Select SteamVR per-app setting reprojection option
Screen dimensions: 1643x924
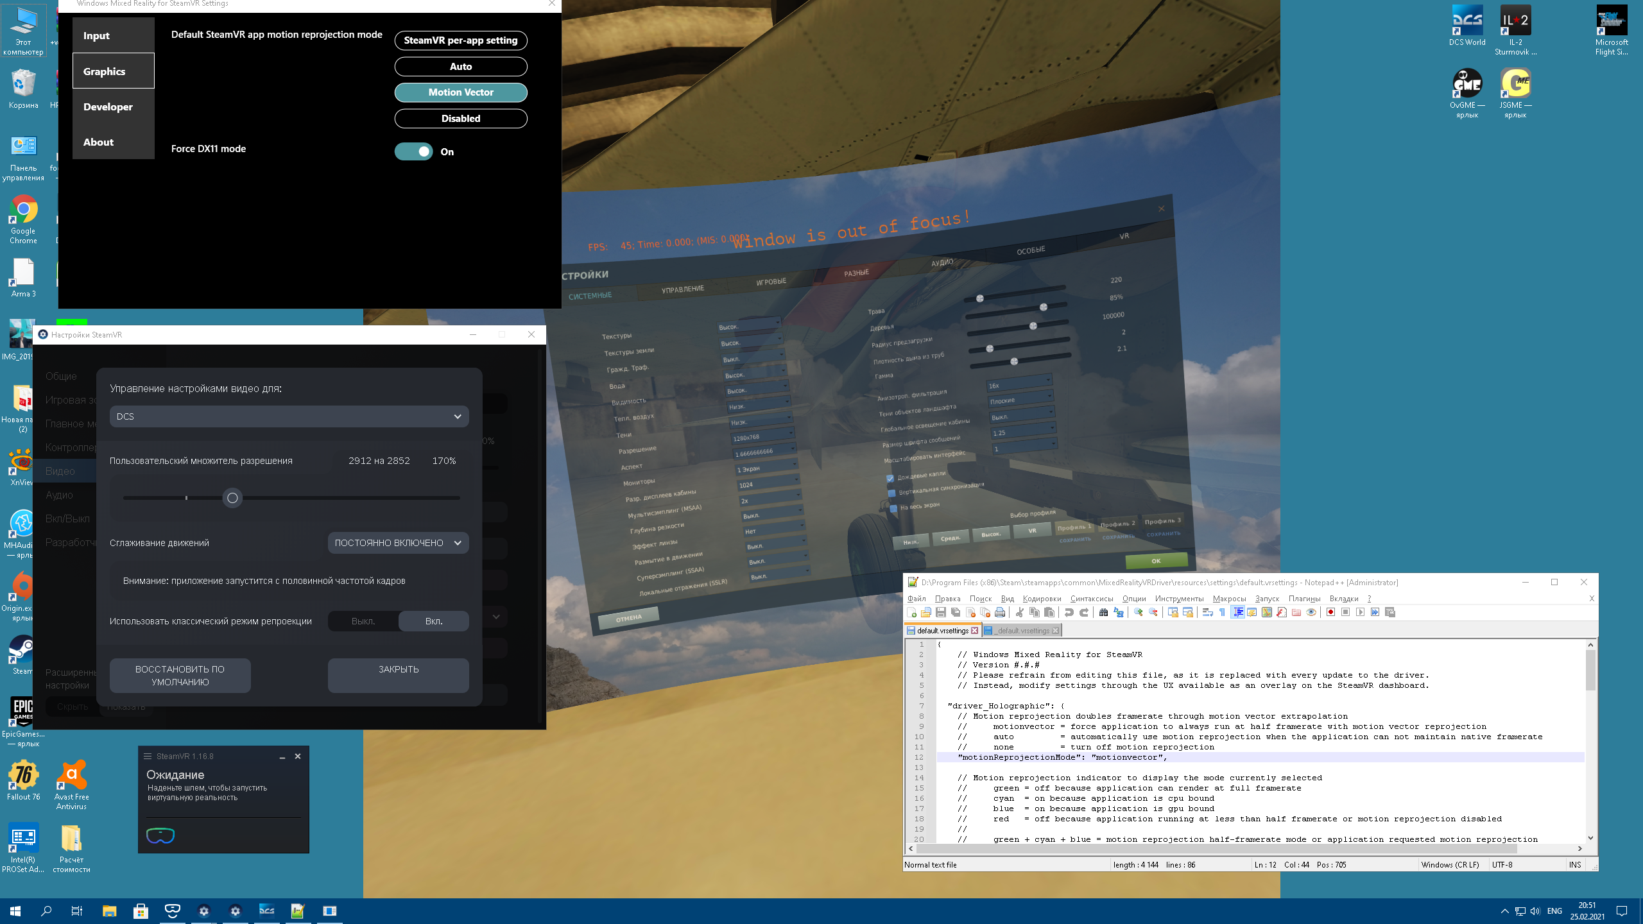tap(461, 40)
